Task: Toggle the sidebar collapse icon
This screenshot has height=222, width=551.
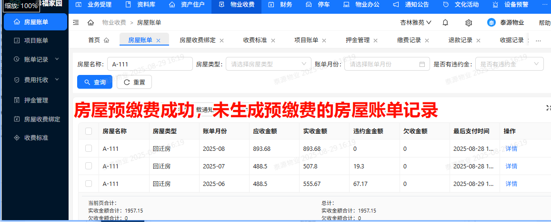Action: [76, 22]
